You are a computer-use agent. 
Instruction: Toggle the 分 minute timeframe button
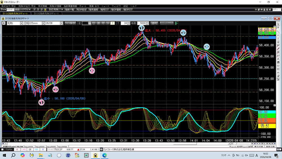point(108,23)
